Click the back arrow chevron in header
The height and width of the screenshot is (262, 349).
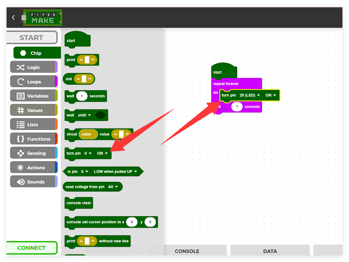pos(13,17)
